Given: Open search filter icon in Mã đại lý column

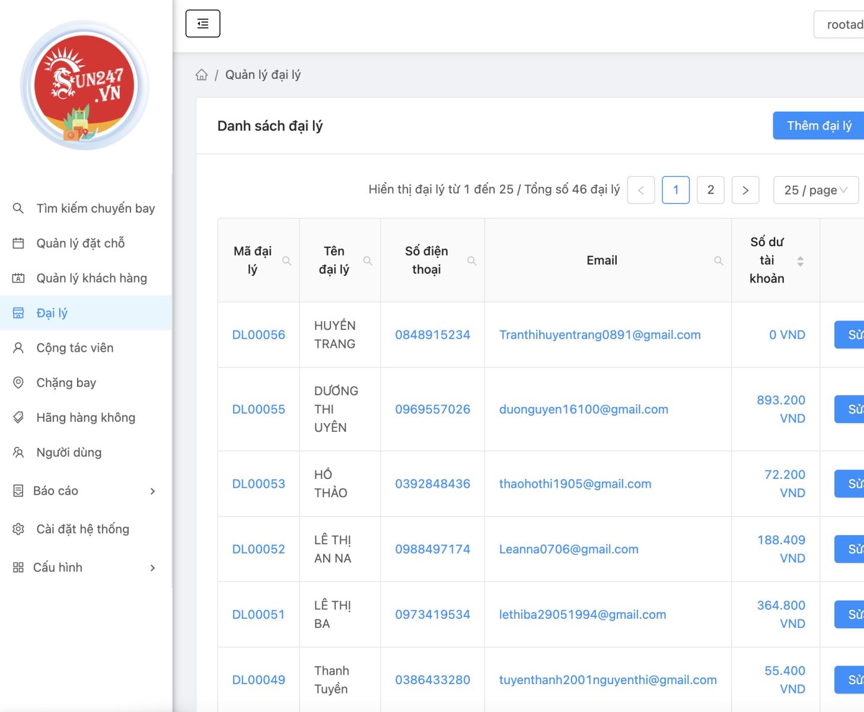Looking at the screenshot, I should pyautogui.click(x=287, y=261).
